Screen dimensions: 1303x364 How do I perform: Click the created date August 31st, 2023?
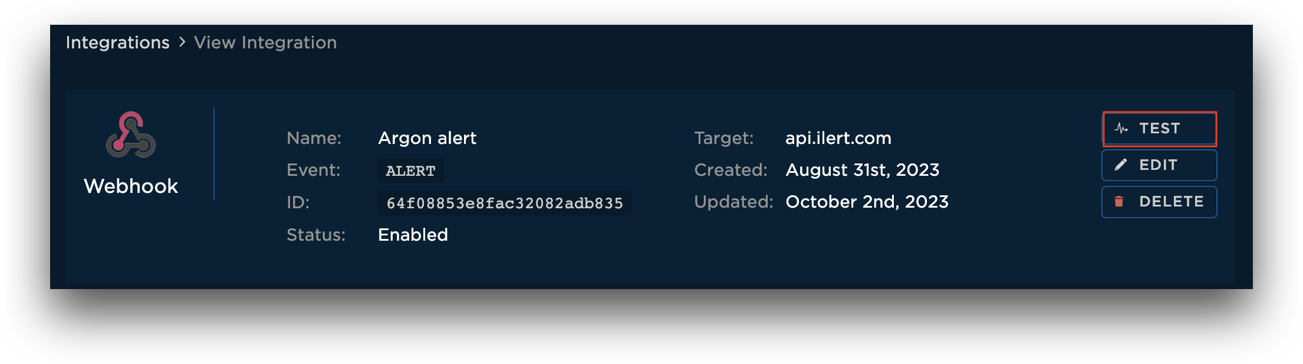tap(862, 170)
